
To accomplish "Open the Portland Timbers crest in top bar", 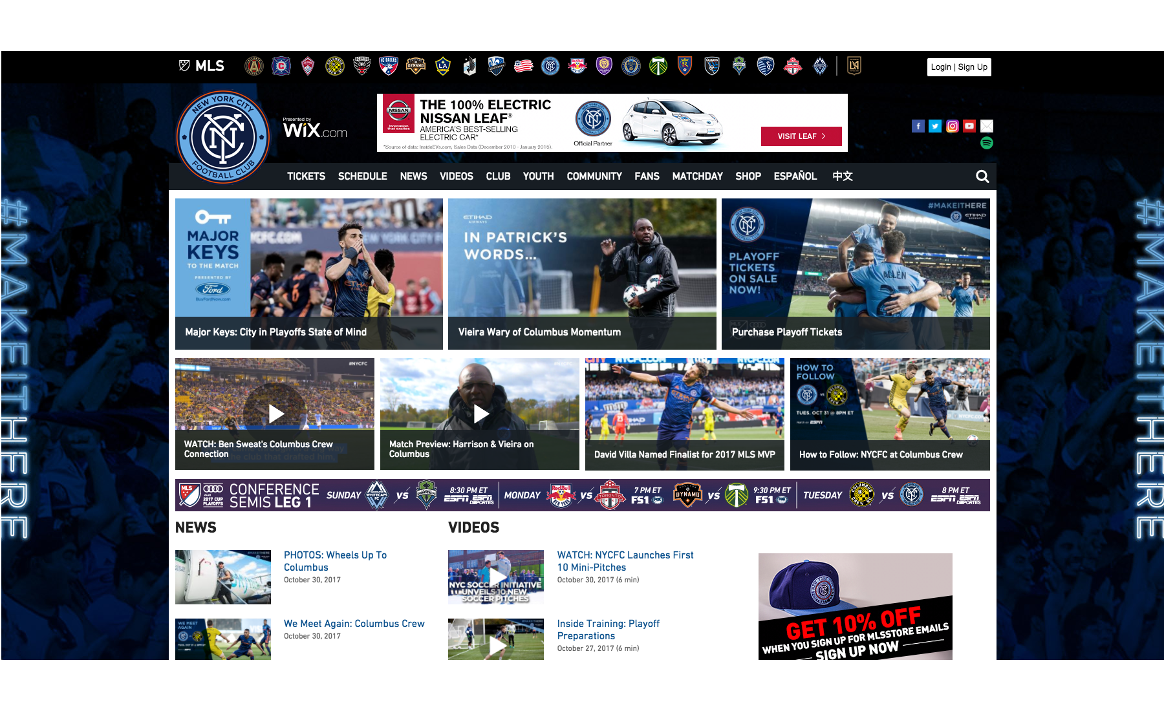I will click(658, 66).
